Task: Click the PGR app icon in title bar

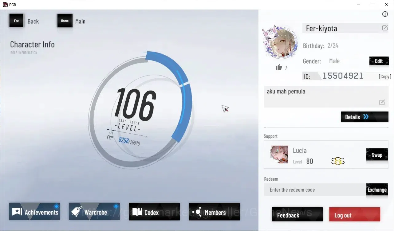Action: click(5, 5)
